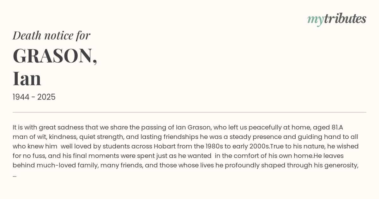The image size is (379, 199).
Task: Expand the truncated text via trailing ellipsis
Action: 15,175
